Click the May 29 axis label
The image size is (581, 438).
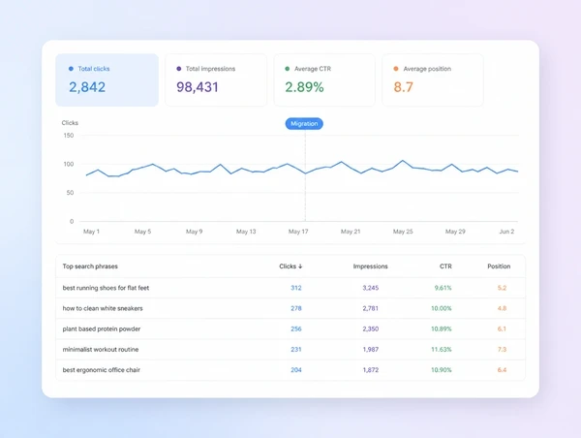(x=455, y=232)
